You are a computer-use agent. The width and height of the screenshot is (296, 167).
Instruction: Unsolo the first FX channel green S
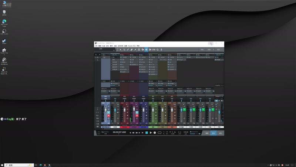click(x=184, y=109)
